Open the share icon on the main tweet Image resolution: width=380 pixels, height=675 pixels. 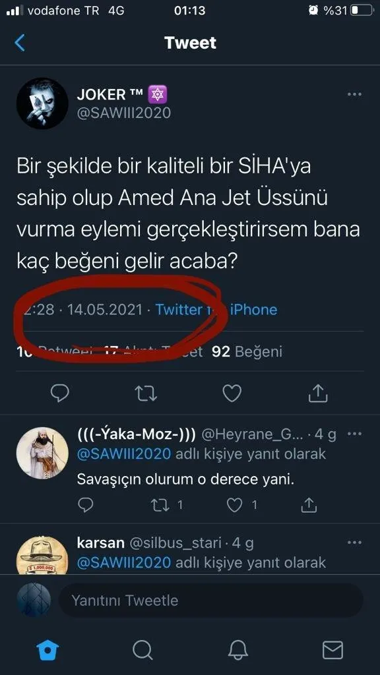click(x=317, y=393)
